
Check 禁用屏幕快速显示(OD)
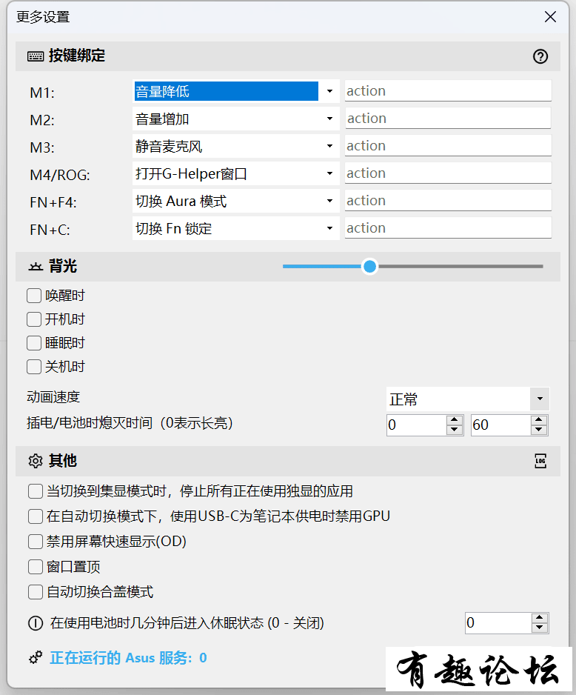[36, 542]
